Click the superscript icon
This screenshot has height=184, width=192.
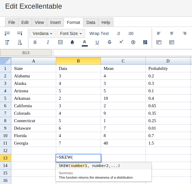pos(121,42)
